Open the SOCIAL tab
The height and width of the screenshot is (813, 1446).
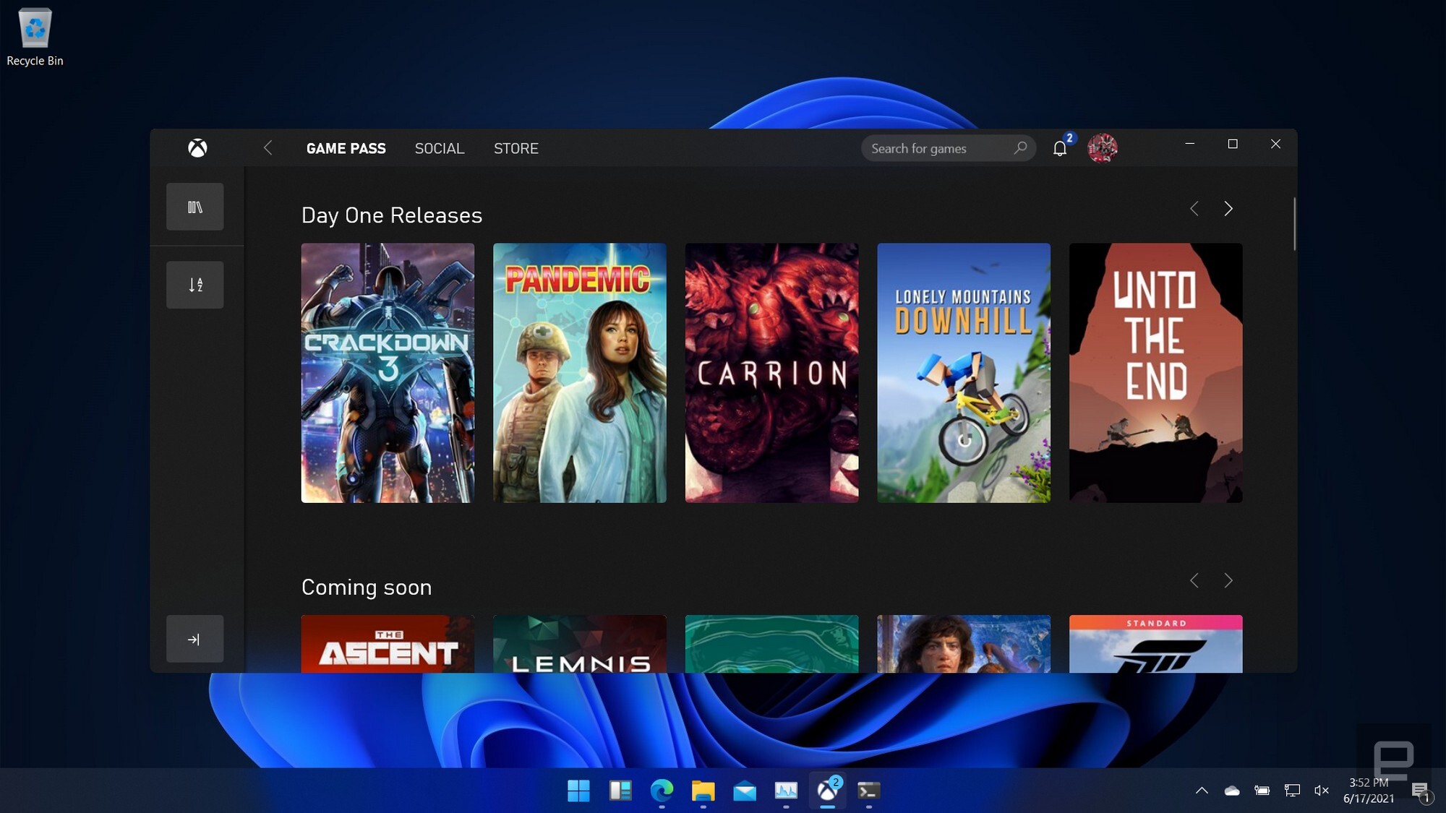point(440,148)
